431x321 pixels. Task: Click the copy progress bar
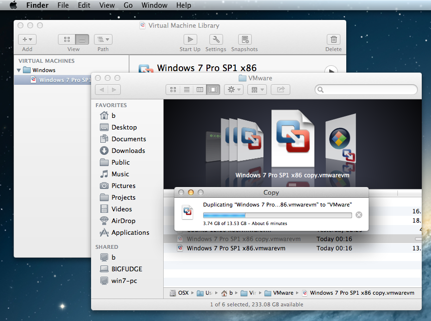point(277,215)
